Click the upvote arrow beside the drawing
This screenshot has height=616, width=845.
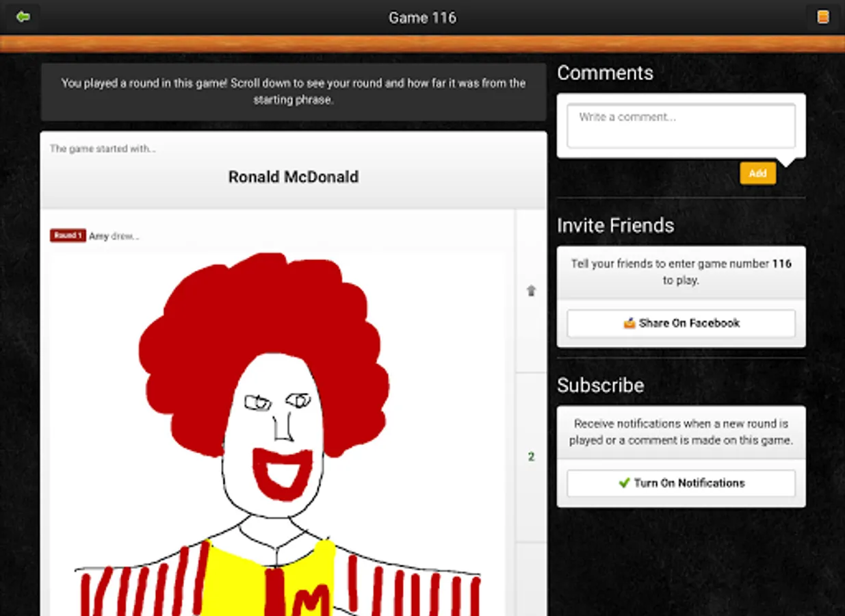click(531, 291)
